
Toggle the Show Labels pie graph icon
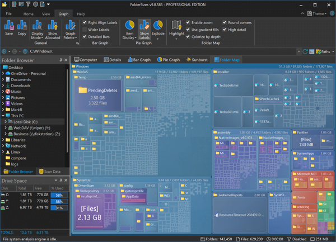[x=144, y=30]
